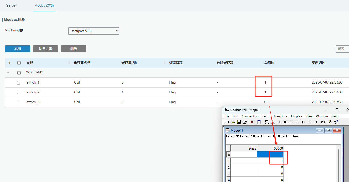This screenshot has height=182, width=349.
Task: Save using the floppy disk icon
Action: pos(239,122)
